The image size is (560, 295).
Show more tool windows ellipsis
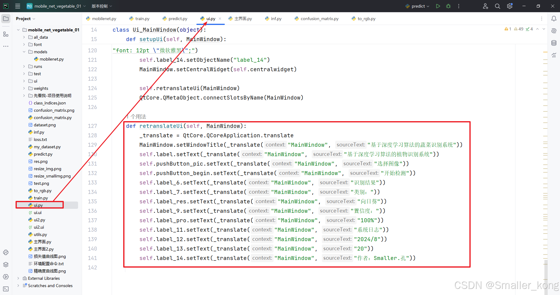tap(6, 46)
